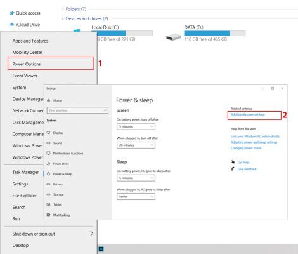Click the Storage drive icon in sidebar
This screenshot has height=254, width=298.
(48, 194)
